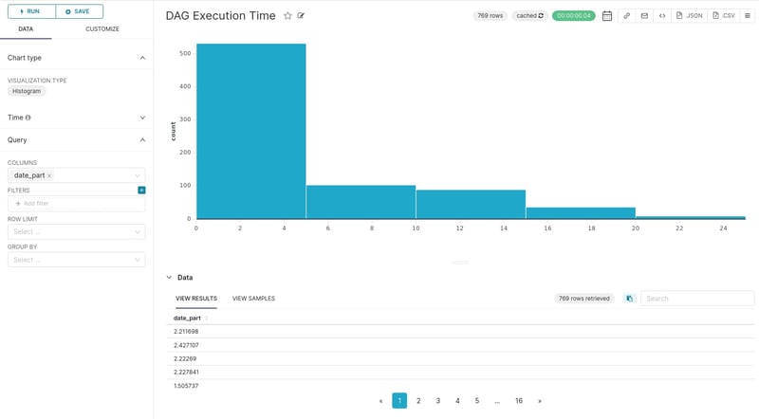
Task: Favorite the chart with the star icon
Action: (287, 16)
